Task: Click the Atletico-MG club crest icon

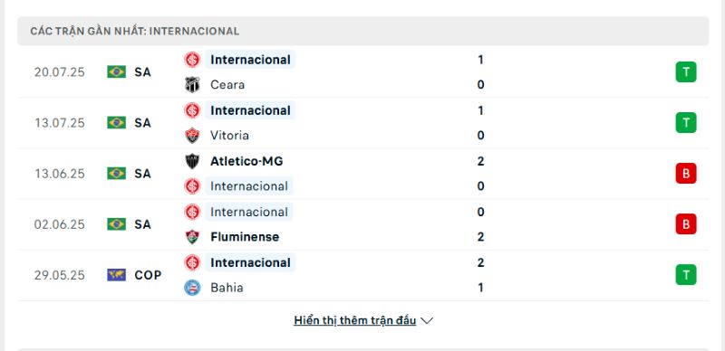Action: (x=192, y=161)
